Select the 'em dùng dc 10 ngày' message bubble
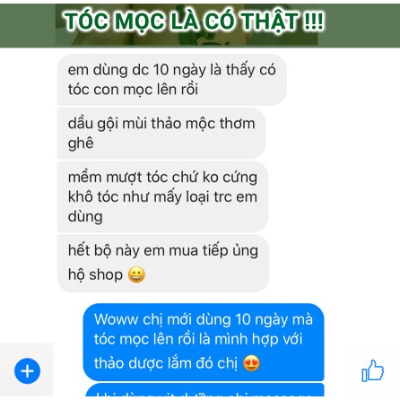Viewport: 400px width, 400px height. (171, 80)
